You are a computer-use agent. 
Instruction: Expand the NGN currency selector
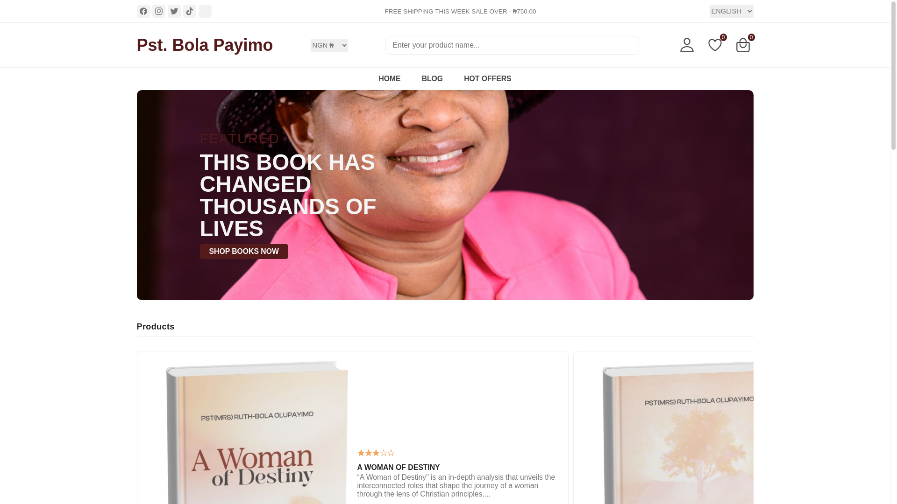tap(329, 45)
